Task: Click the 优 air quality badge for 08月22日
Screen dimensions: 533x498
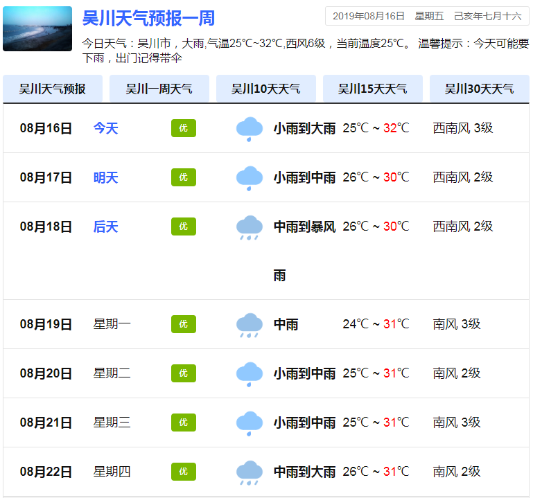Action: point(184,472)
